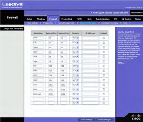Open the More... help link in the sidebar
Viewport: 143px width, 122px height.
(x=121, y=63)
